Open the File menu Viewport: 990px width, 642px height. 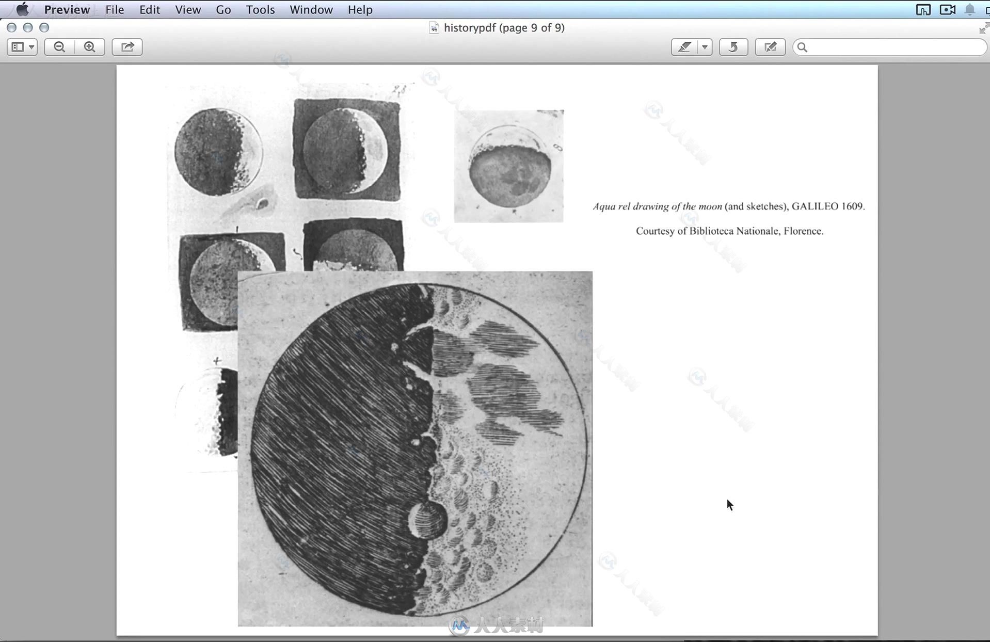tap(115, 9)
